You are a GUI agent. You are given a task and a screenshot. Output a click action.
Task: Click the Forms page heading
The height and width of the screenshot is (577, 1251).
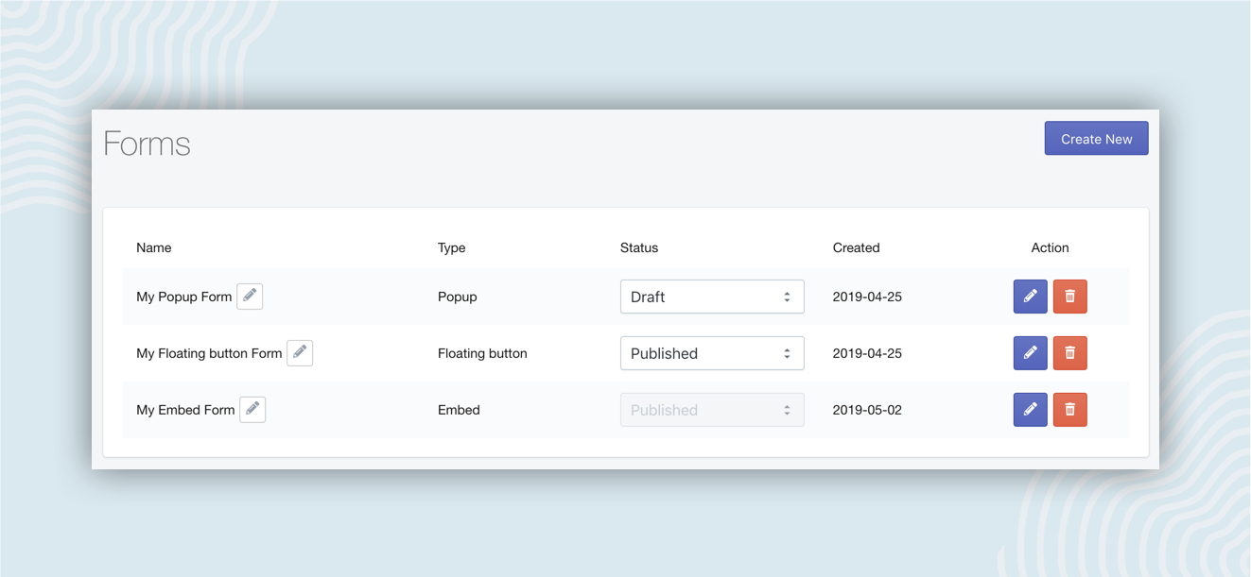[147, 144]
